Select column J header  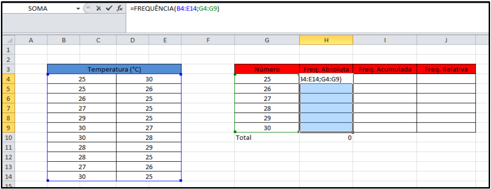(x=445, y=41)
